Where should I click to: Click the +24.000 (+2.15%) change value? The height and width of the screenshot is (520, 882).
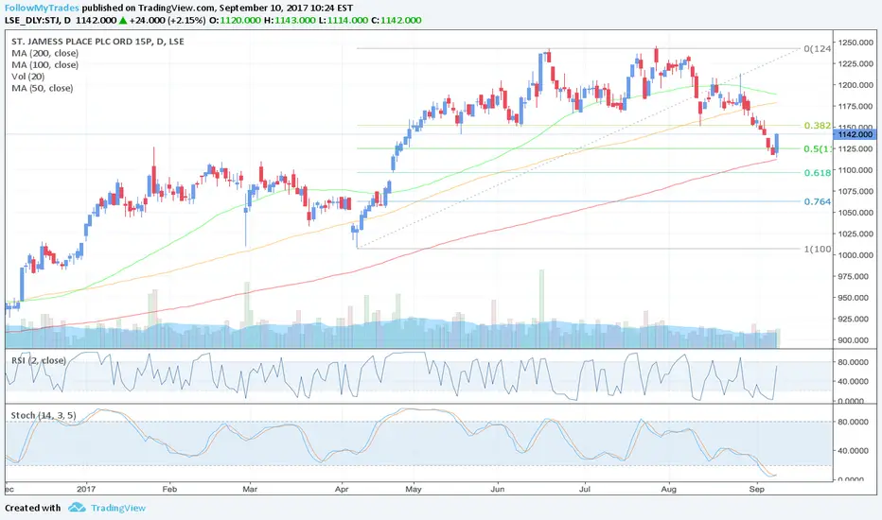tap(167, 20)
